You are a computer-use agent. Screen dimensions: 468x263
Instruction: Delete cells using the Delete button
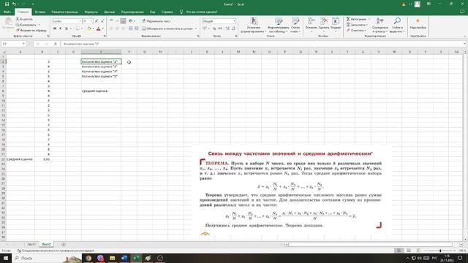(323, 24)
